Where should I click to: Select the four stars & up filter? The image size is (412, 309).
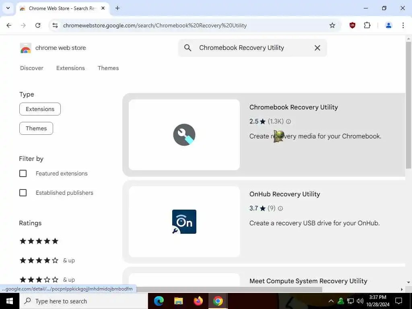pyautogui.click(x=47, y=260)
